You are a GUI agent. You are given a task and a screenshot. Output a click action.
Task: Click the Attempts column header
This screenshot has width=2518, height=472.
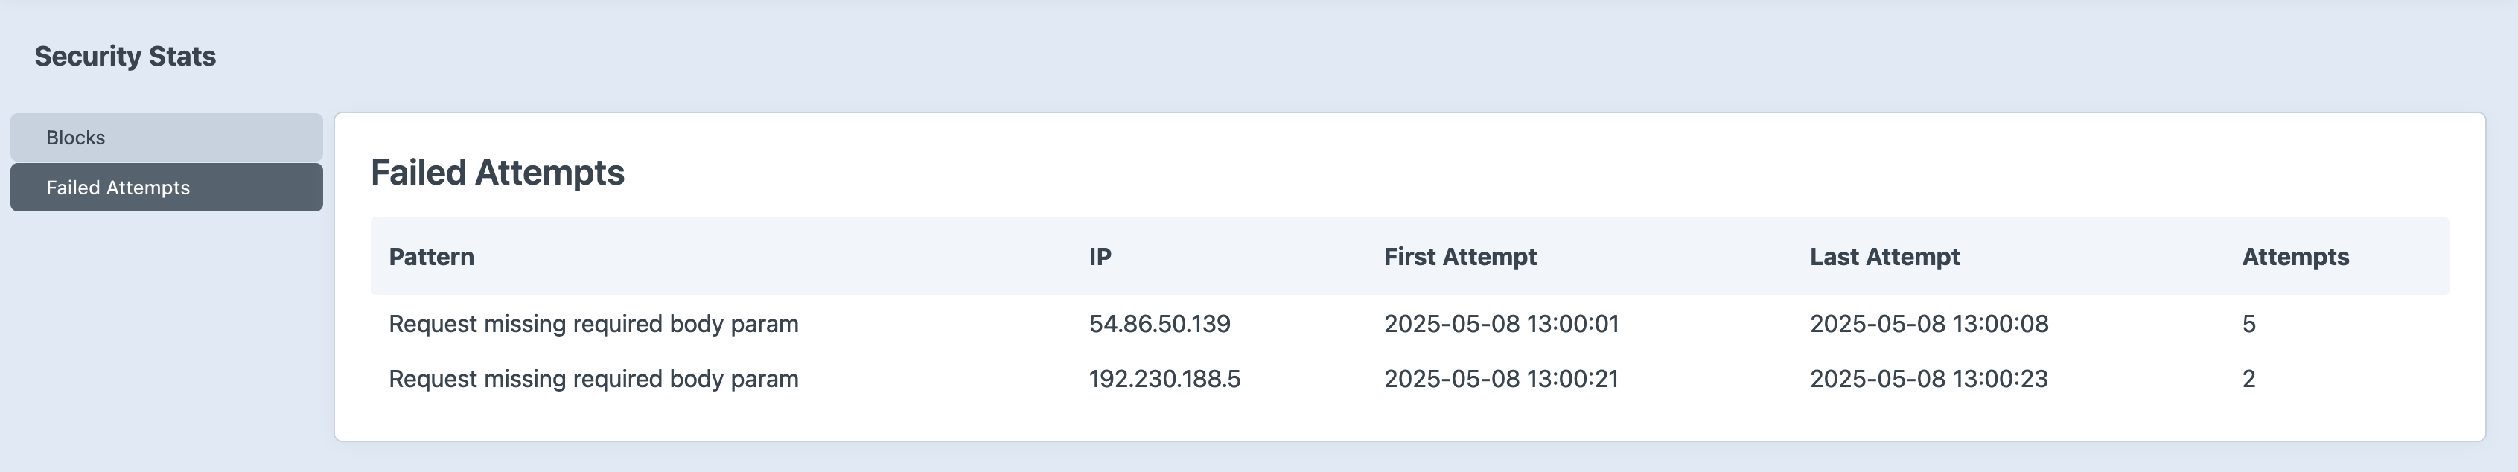pyautogui.click(x=2294, y=257)
